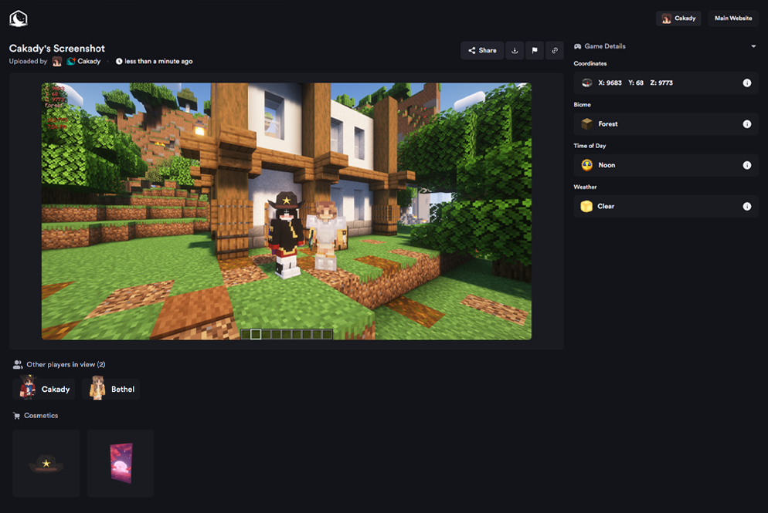768x513 pixels.
Task: Open the Minecraft screenshot image
Action: [287, 211]
